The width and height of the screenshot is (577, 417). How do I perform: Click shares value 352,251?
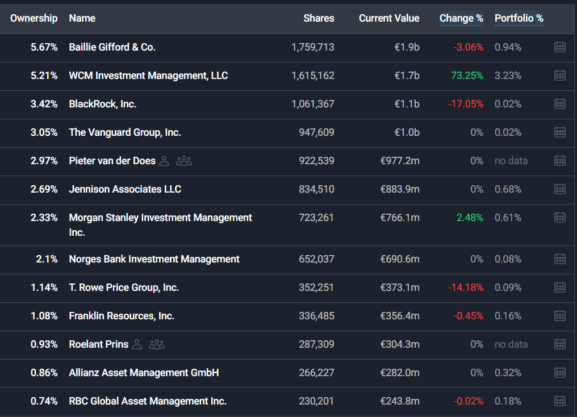point(316,287)
